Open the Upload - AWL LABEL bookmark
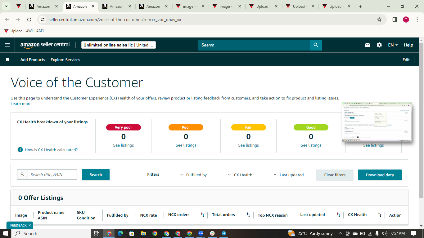Viewport: 424px width, 238px height. [24, 31]
